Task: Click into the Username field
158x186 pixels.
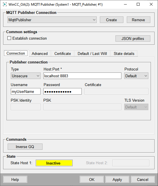Action: pyautogui.click(x=26, y=91)
